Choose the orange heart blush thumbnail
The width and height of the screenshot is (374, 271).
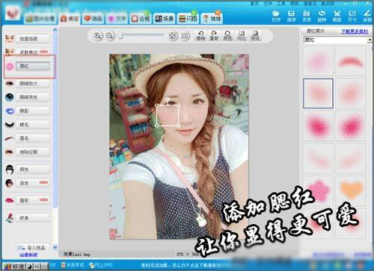(x=351, y=190)
